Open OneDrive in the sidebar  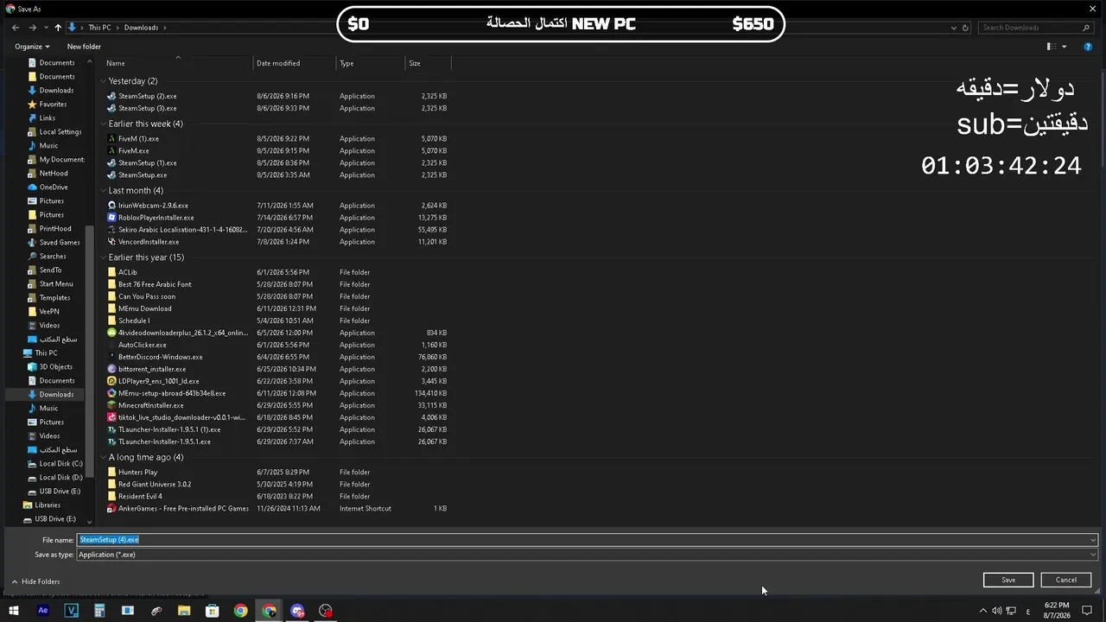(x=53, y=187)
